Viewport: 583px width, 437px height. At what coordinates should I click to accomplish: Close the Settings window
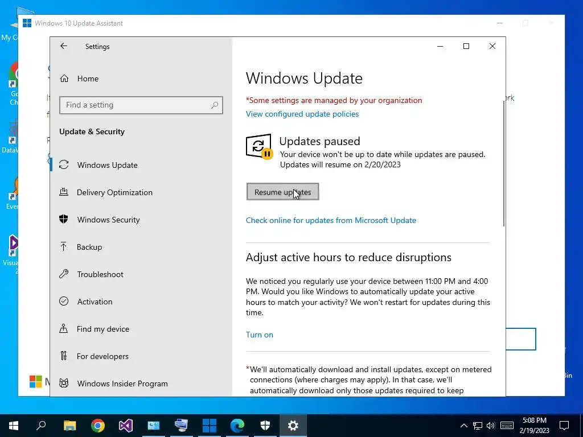[492, 46]
